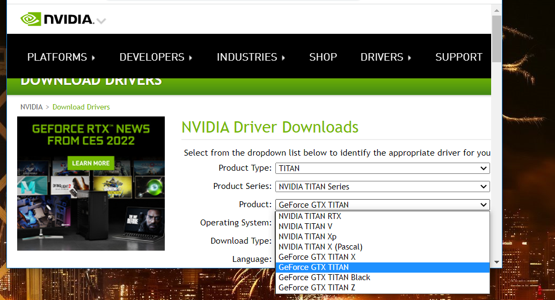Pick the highlighted GeForce GTX TITAN option
This screenshot has width=555, height=300.
click(383, 267)
